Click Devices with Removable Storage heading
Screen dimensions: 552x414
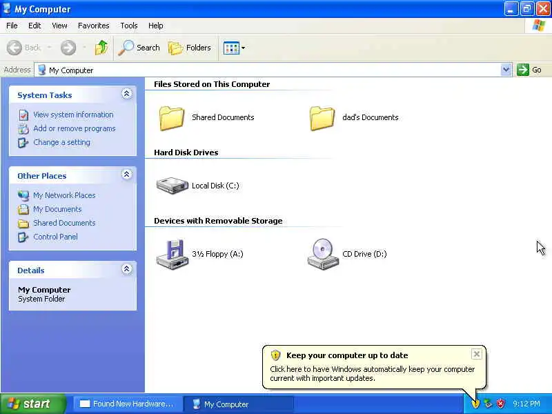(218, 221)
